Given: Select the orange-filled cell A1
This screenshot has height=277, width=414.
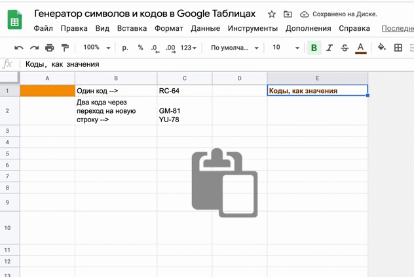Looking at the screenshot, I should tap(48, 91).
